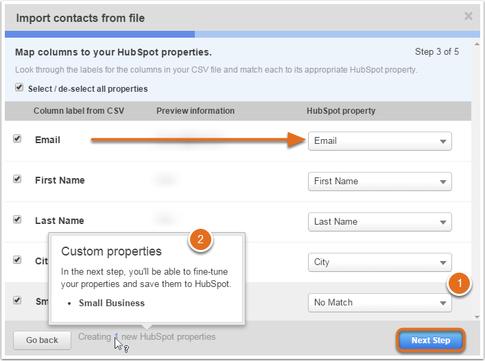The image size is (485, 361).
Task: Open the City property dropdown
Action: coord(380,262)
